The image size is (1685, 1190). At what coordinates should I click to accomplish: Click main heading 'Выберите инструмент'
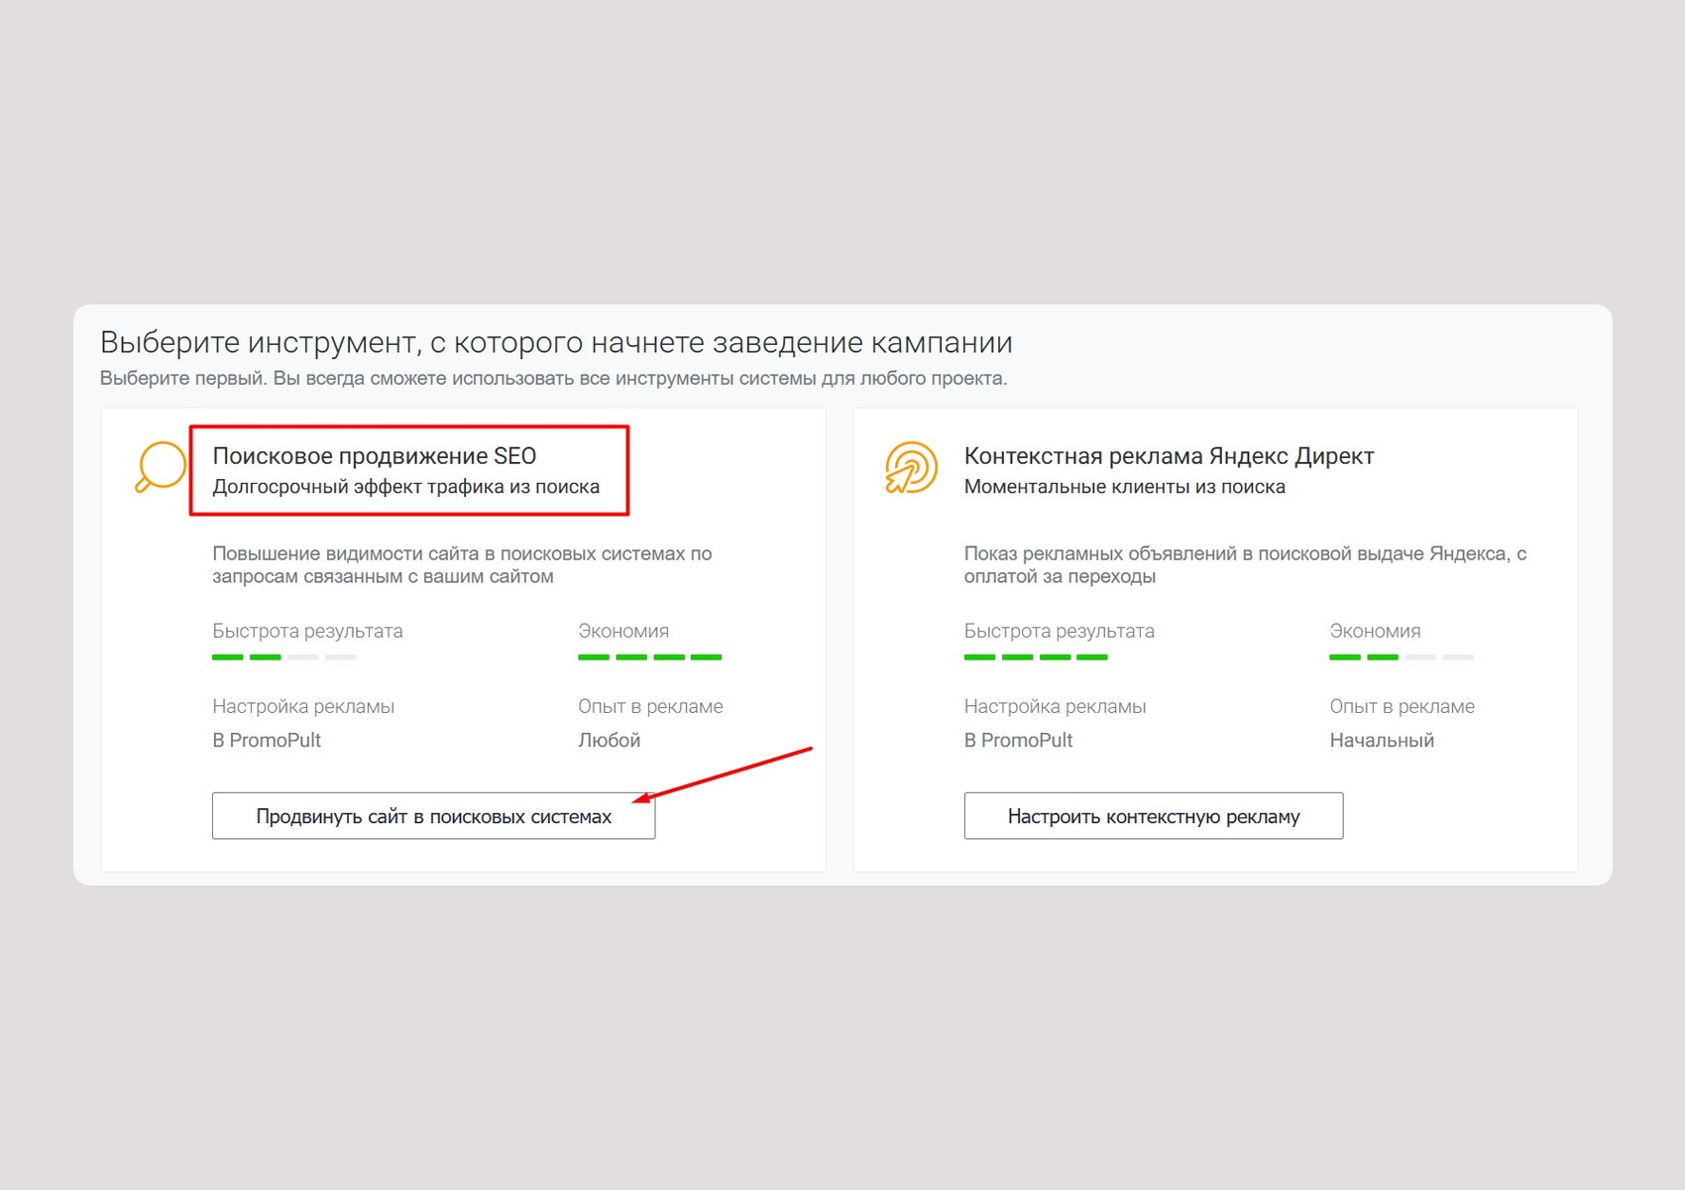[556, 343]
